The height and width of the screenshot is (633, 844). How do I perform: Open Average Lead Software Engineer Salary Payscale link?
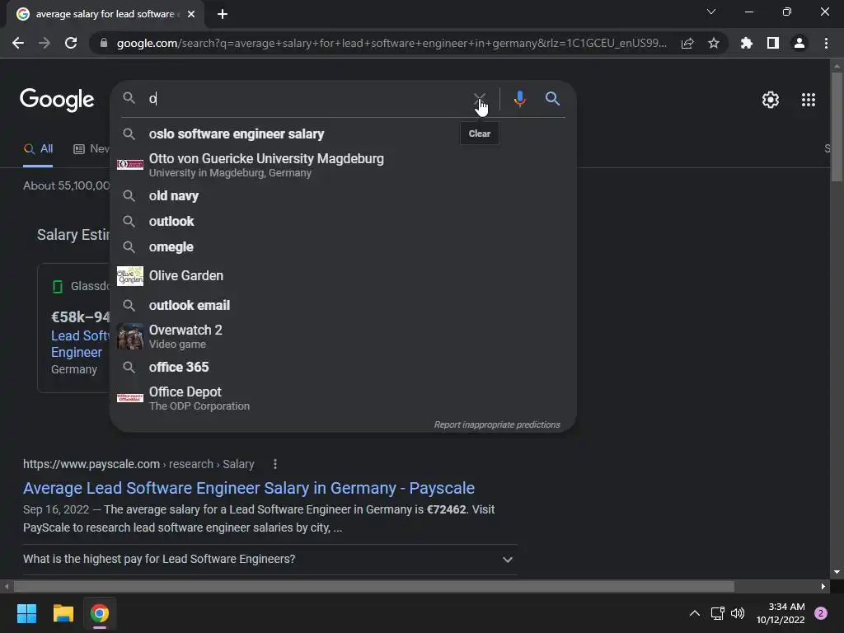249,488
